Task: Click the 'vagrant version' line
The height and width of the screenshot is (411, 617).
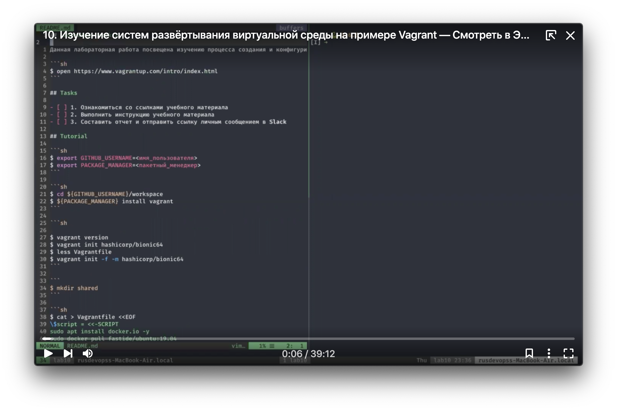Action: (79, 238)
